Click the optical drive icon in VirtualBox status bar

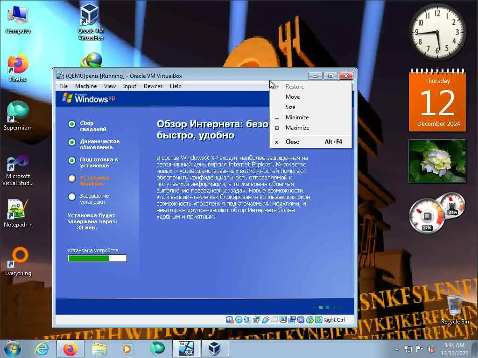(x=239, y=320)
